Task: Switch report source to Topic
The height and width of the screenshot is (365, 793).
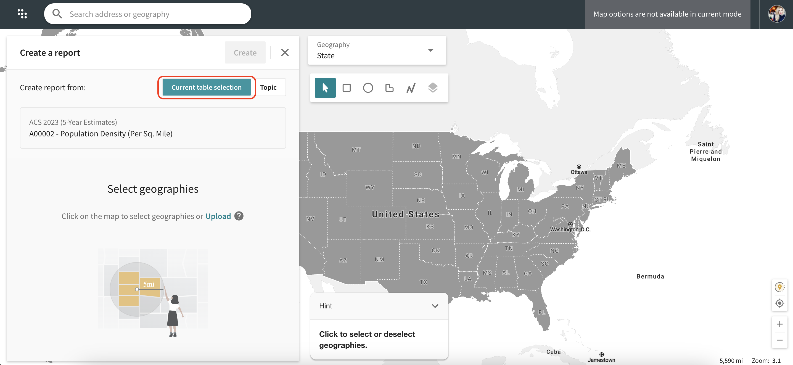Action: [x=268, y=88]
